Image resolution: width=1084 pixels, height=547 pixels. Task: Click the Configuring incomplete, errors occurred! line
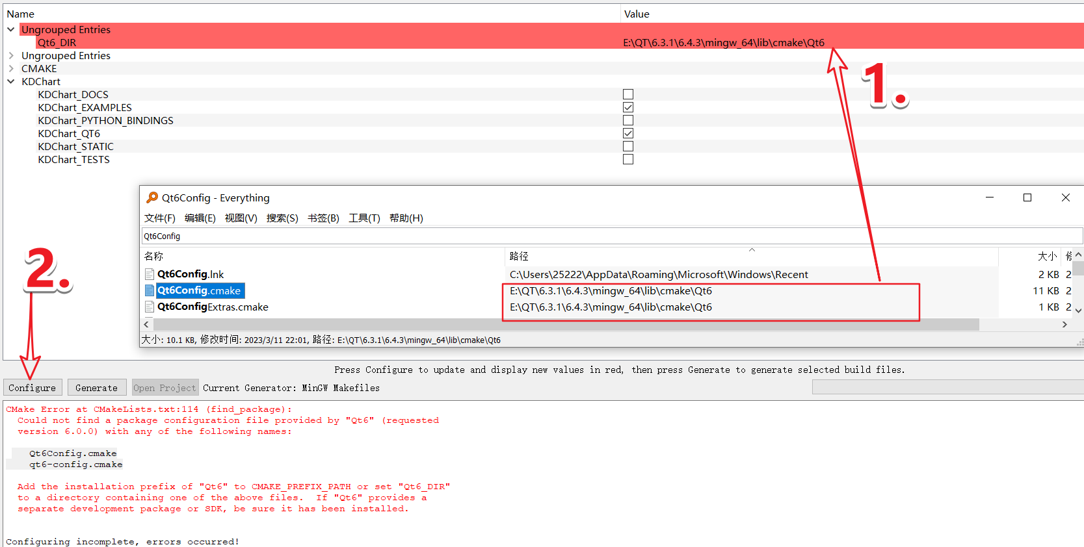[122, 542]
